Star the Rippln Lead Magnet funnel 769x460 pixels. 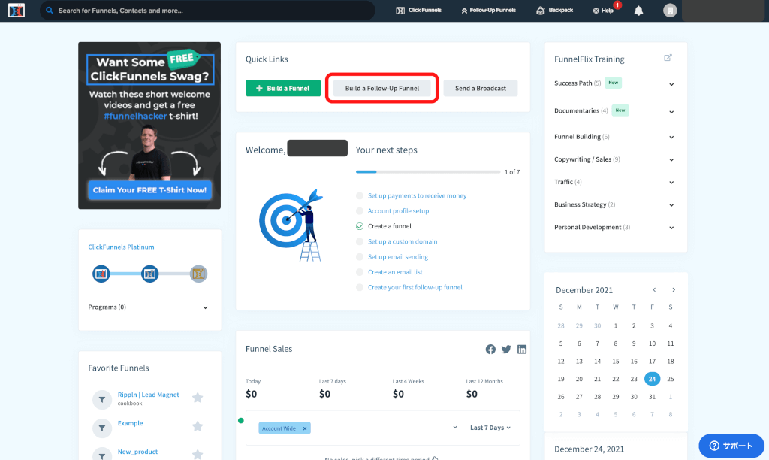(x=198, y=398)
